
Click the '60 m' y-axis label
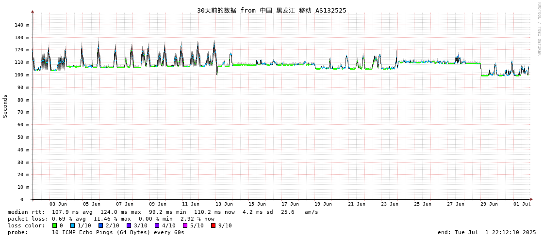(24, 124)
